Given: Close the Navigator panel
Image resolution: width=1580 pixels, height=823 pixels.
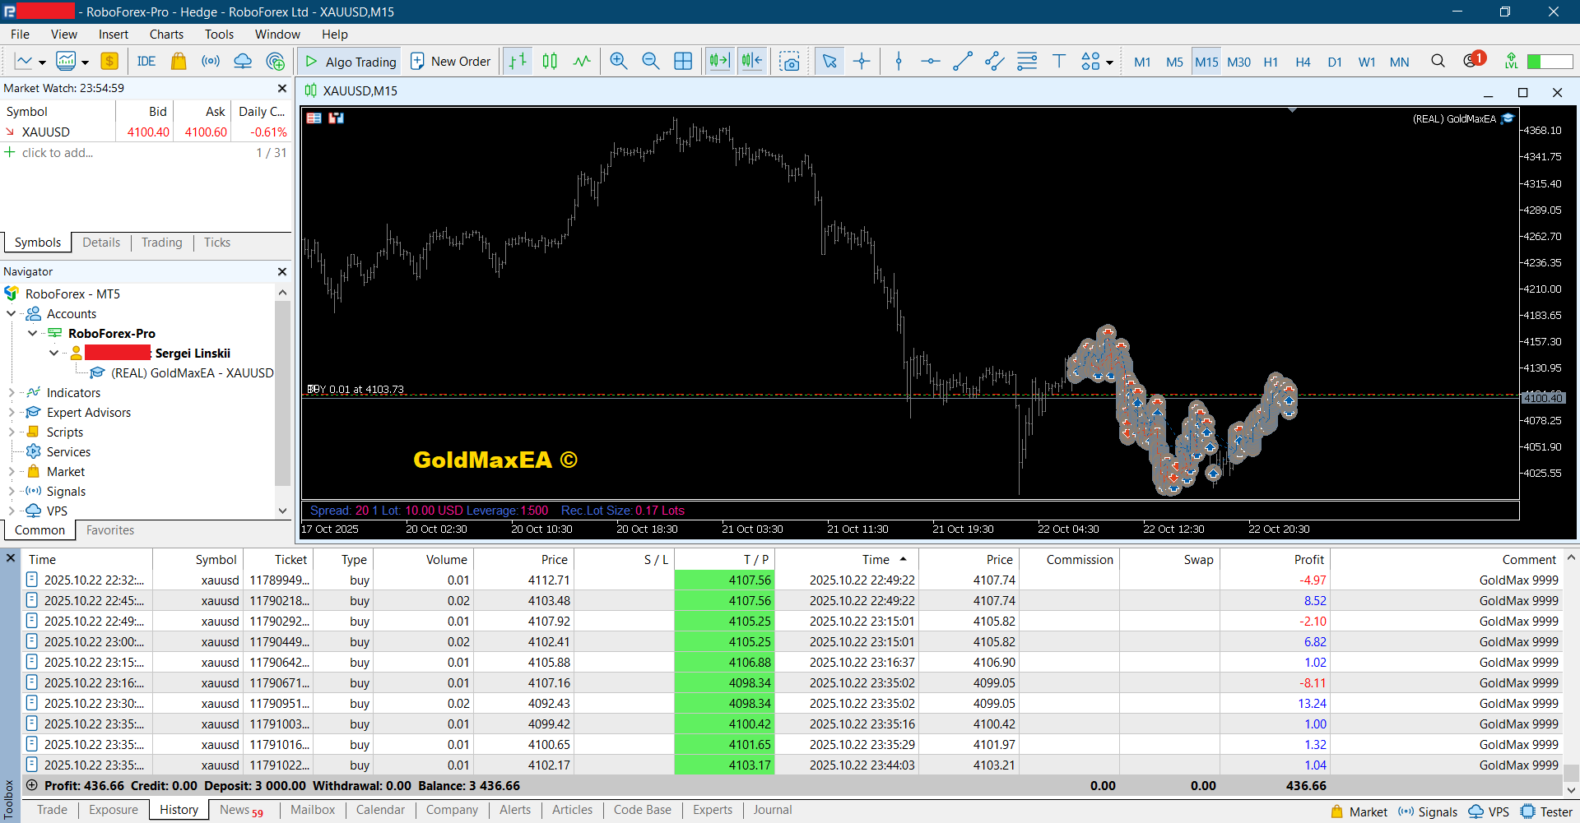Looking at the screenshot, I should coord(282,271).
